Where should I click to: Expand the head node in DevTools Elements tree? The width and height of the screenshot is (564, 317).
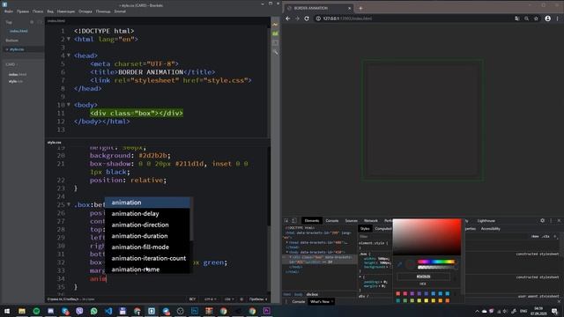[287, 243]
